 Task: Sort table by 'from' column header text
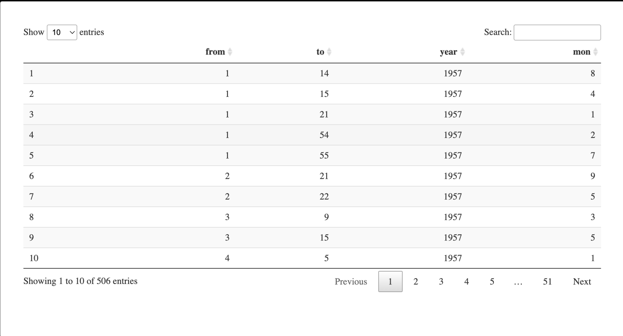pos(215,52)
